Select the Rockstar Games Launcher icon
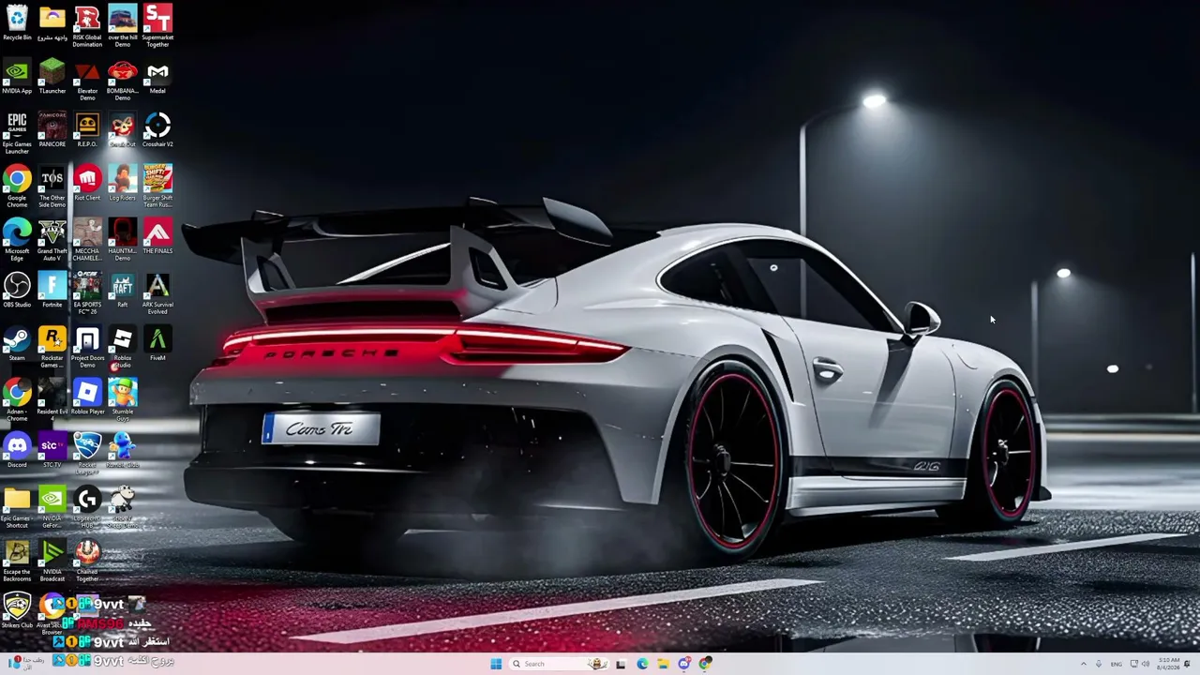Viewport: 1200px width, 675px height. coord(52,348)
